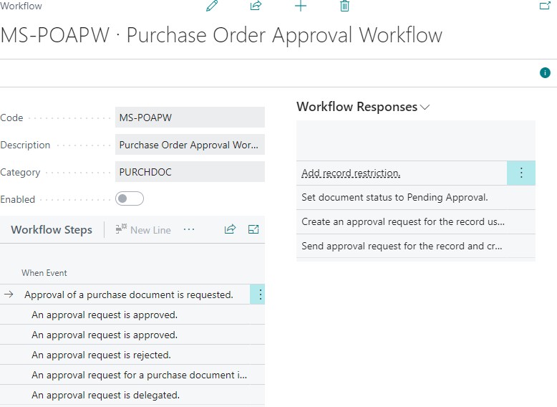Open row menu for purchase document requested step

(259, 295)
